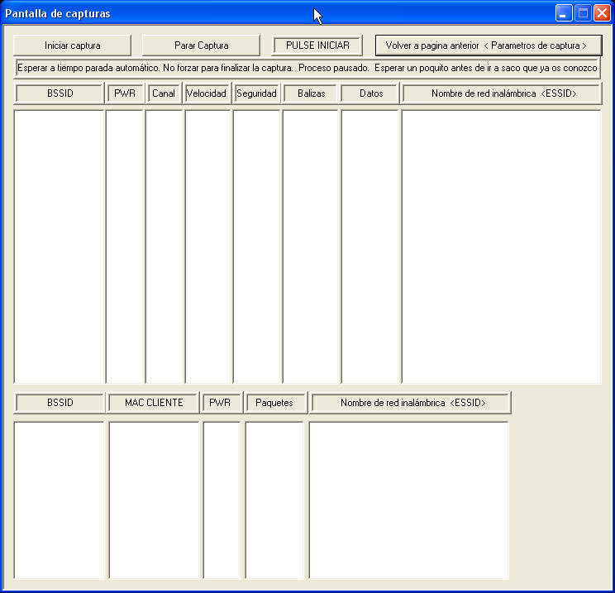Viewport: 615px width, 593px height.
Task: Click the Balizas column header
Action: tap(311, 93)
